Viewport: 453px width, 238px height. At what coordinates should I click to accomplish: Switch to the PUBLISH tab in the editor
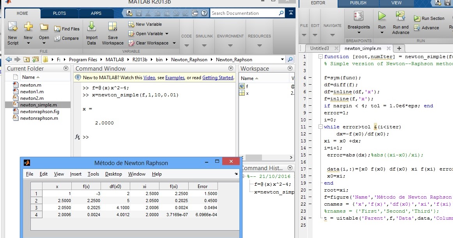coord(358,3)
